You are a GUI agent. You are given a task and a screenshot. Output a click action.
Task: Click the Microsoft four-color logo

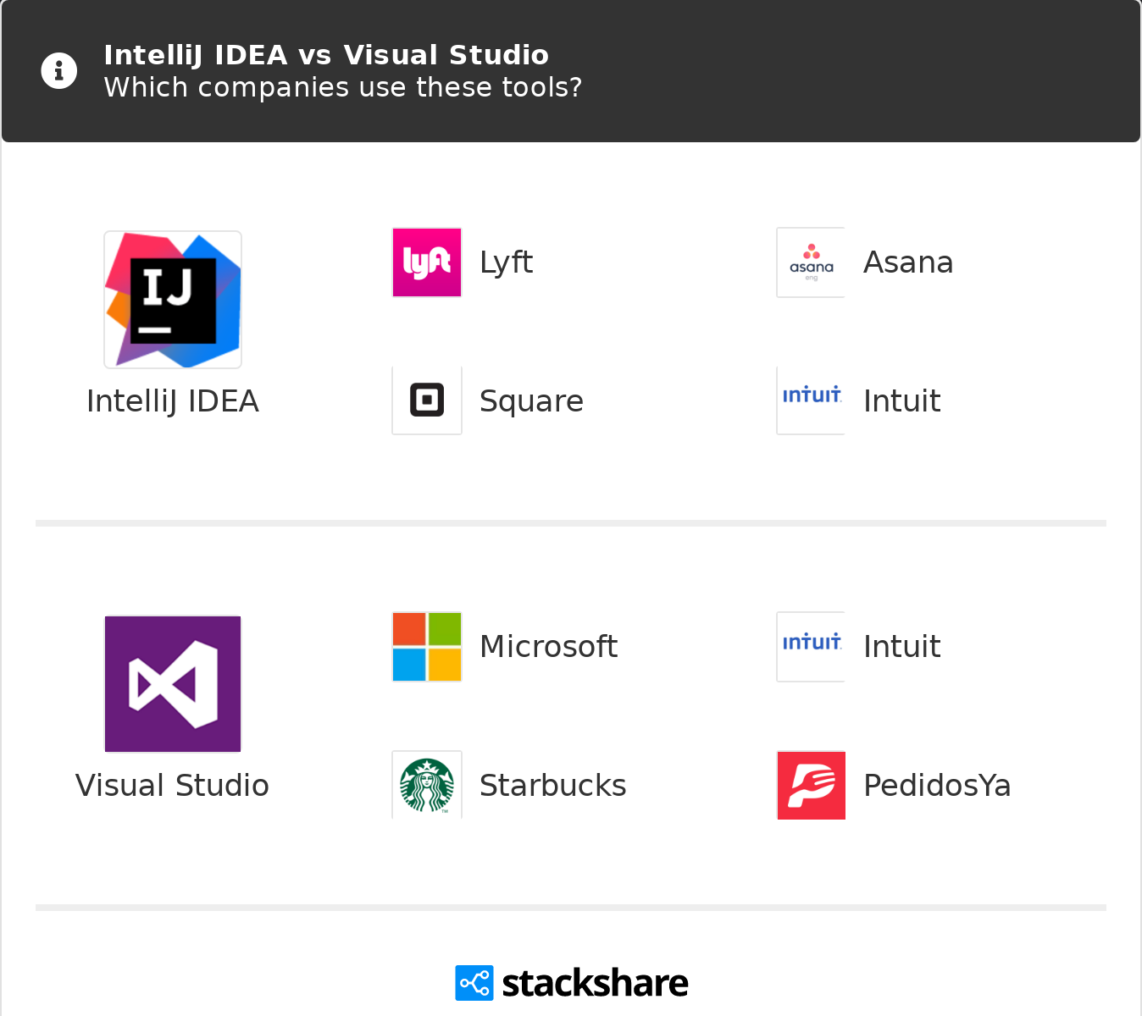click(427, 647)
